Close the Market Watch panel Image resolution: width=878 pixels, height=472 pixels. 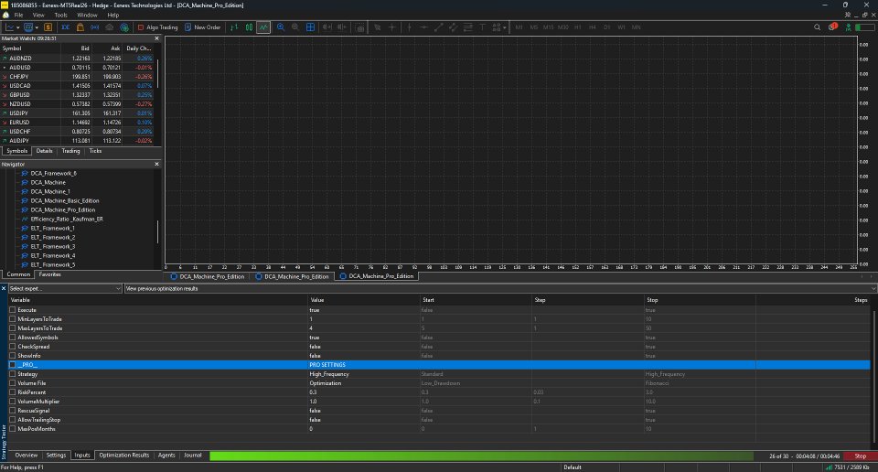click(156, 38)
